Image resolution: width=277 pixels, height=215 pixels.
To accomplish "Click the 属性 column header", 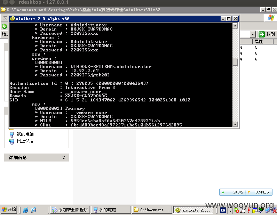I will tap(262, 42).
